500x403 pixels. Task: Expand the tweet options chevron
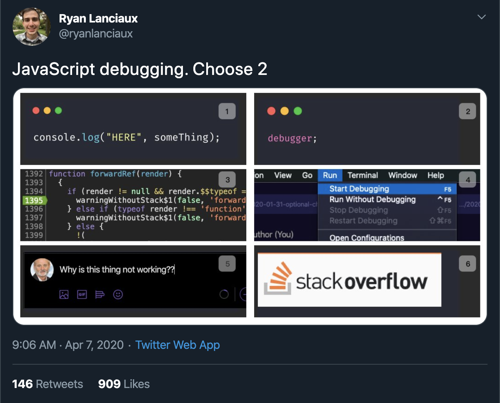[x=481, y=17]
